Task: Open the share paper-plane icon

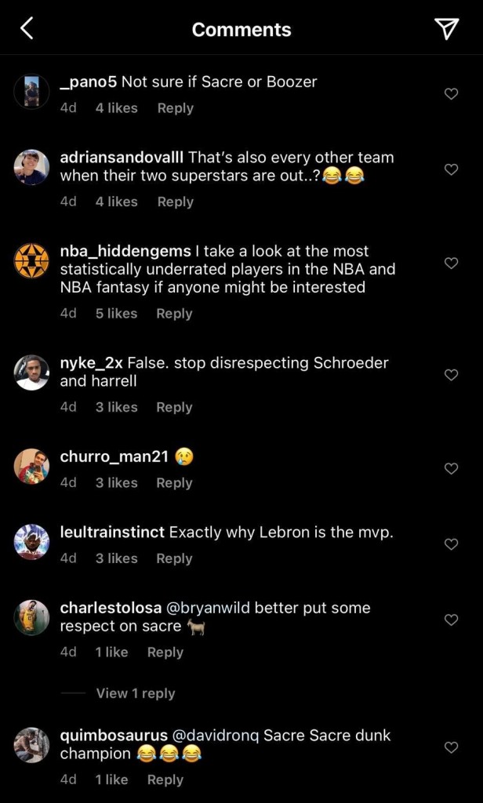Action: click(x=446, y=27)
